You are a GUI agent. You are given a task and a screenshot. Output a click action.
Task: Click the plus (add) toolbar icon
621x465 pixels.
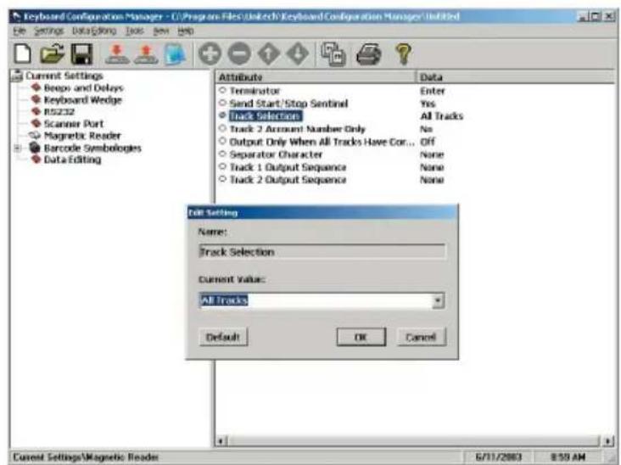(210, 53)
